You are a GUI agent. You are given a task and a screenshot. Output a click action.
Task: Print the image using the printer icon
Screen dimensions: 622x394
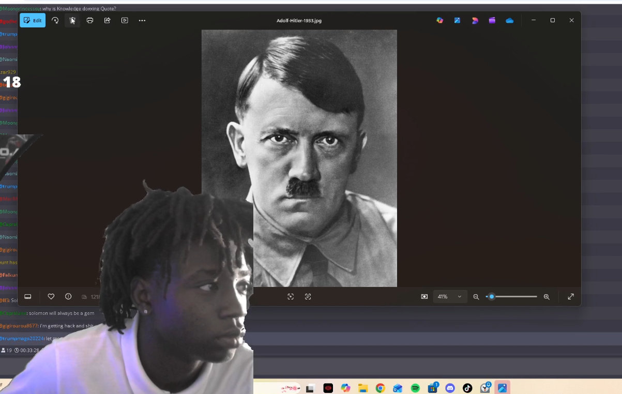[90, 20]
